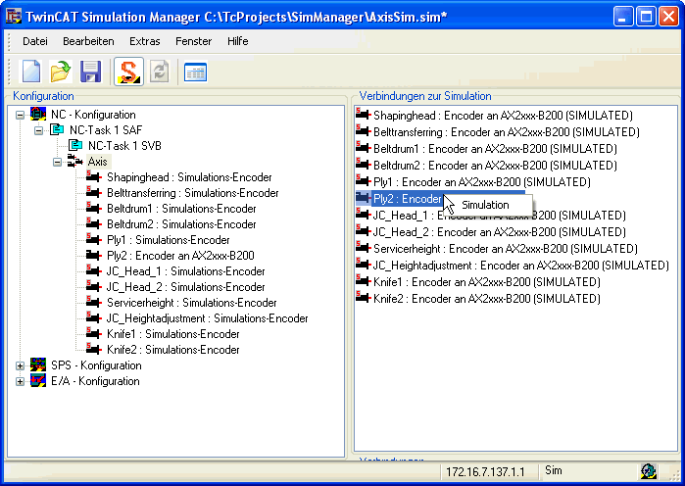This screenshot has height=486, width=685.
Task: Select Beltdrum2 (SIMULATED) connection entry
Action: point(495,165)
